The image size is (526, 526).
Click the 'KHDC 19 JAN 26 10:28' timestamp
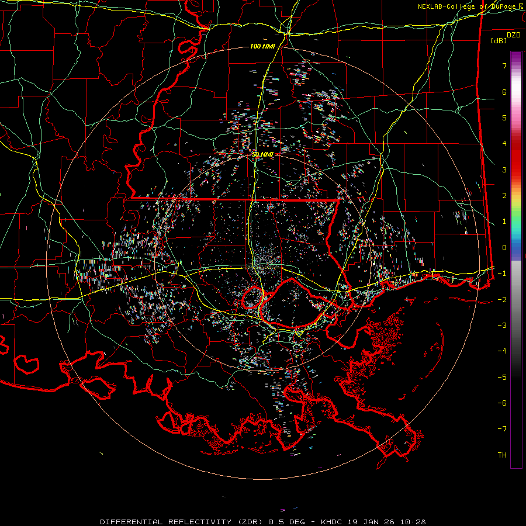373,522
